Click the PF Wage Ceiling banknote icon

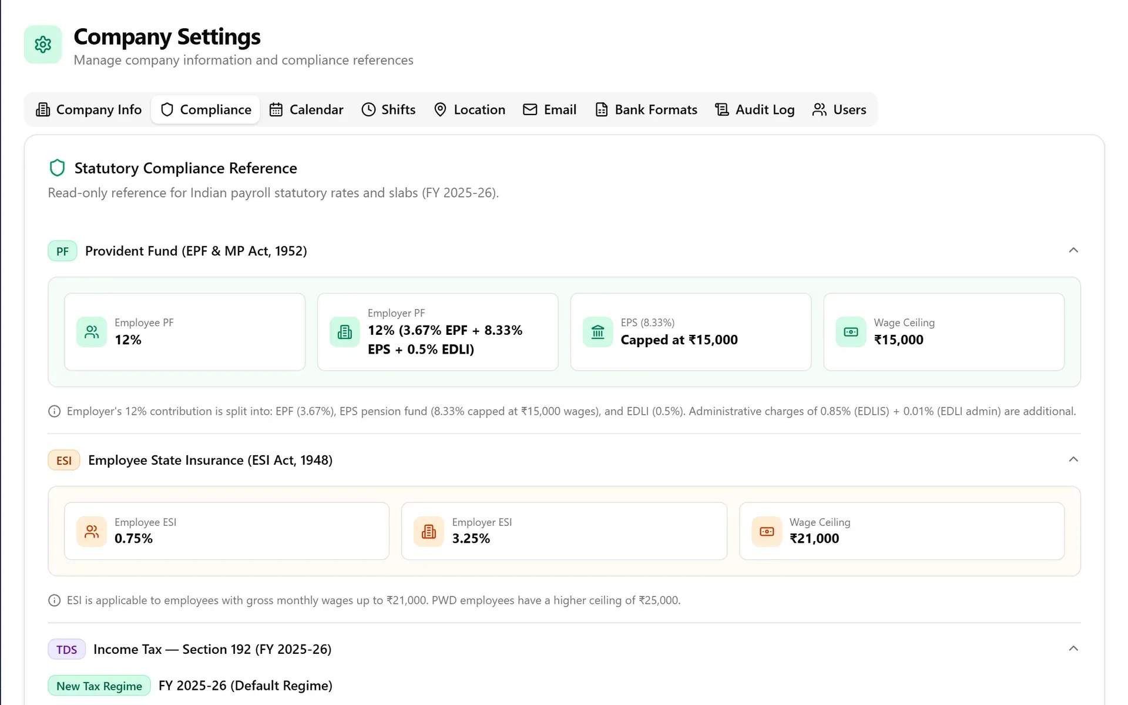pyautogui.click(x=851, y=332)
